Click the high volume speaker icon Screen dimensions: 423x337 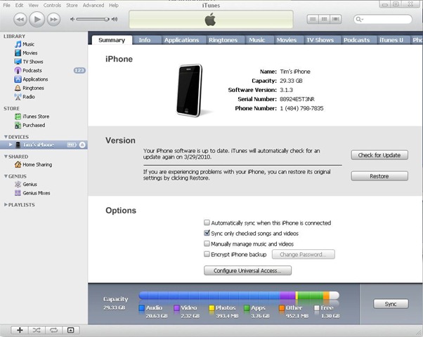pyautogui.click(x=115, y=19)
